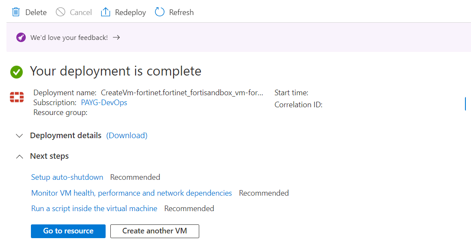Click the arrow next to feedback message
Screen dimensions: 471x245
click(116, 37)
